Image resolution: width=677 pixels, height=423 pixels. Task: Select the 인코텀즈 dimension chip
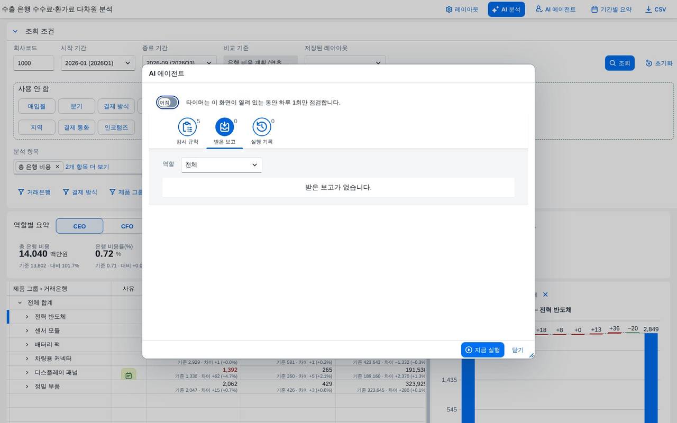click(116, 127)
